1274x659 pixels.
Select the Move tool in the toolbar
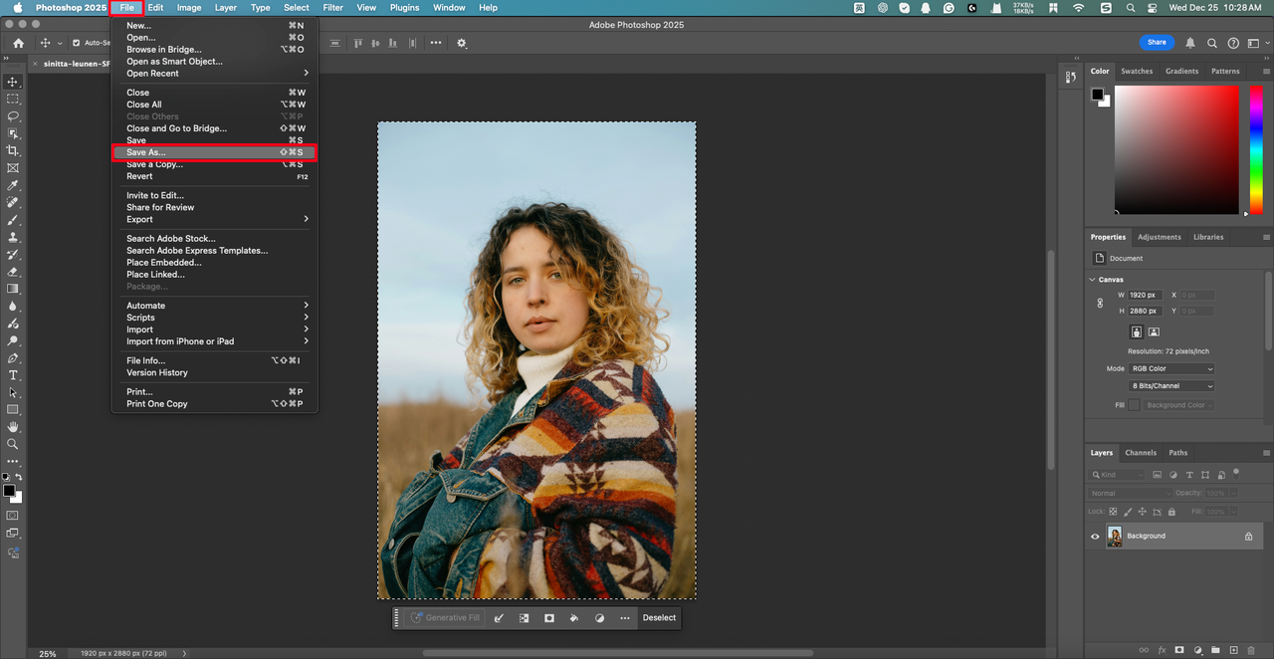(13, 82)
